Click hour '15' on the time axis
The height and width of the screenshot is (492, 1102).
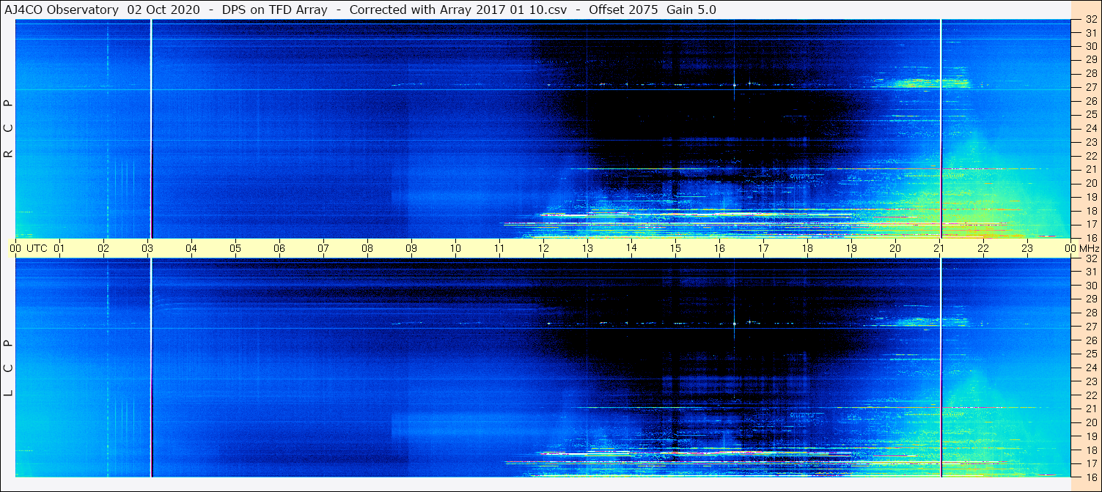675,248
